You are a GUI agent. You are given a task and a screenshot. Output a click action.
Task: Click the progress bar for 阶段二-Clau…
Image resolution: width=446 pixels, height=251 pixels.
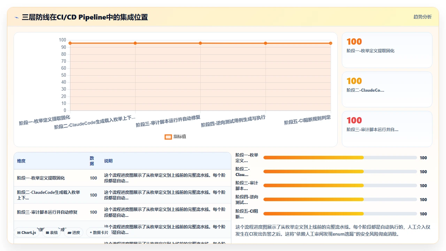click(x=340, y=172)
